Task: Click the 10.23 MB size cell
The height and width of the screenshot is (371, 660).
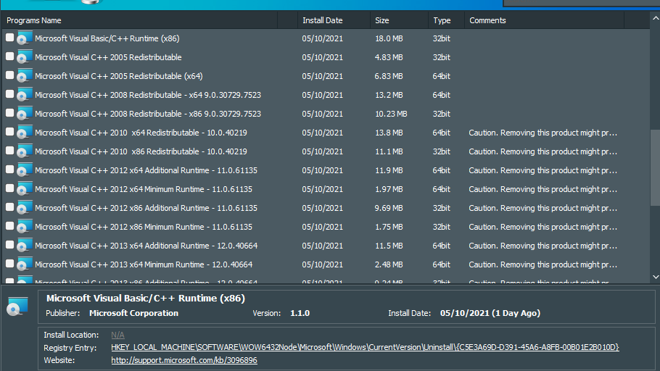Action: pyautogui.click(x=391, y=114)
